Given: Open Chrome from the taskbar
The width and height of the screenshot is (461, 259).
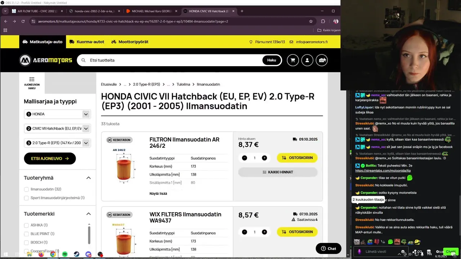Looking at the screenshot, I should click(53, 254).
